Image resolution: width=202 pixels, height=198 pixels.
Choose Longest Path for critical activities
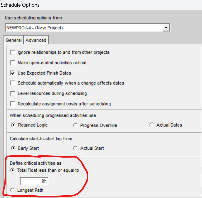(13, 190)
